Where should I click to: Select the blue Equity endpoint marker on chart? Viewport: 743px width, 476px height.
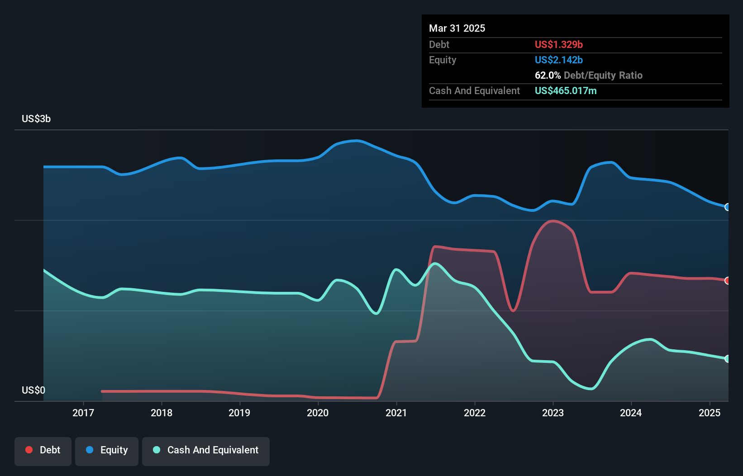click(728, 207)
